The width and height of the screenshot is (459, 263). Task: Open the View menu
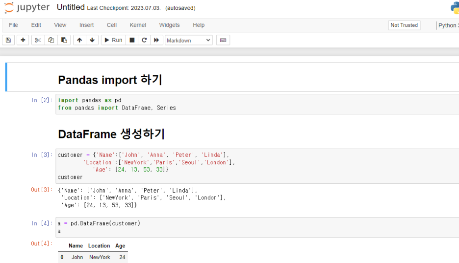click(60, 25)
